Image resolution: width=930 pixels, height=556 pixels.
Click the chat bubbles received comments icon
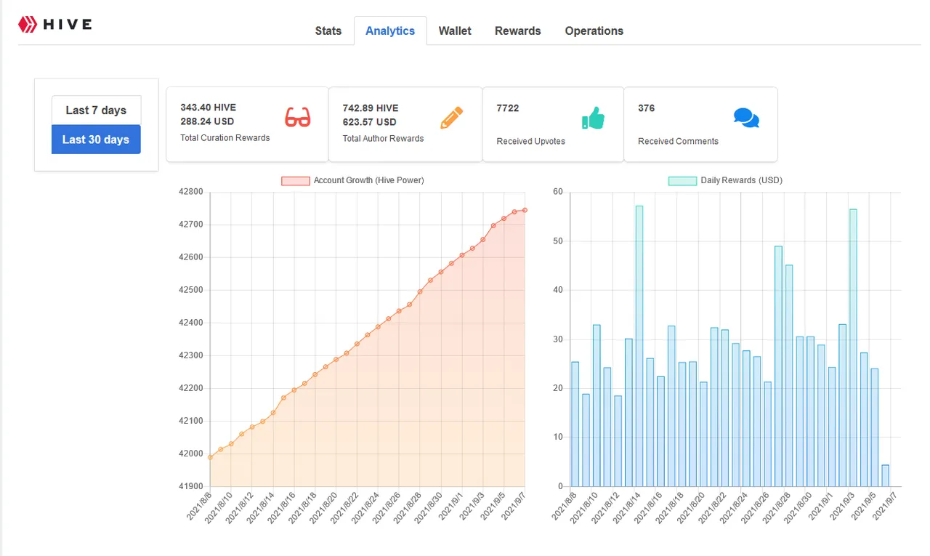click(746, 117)
